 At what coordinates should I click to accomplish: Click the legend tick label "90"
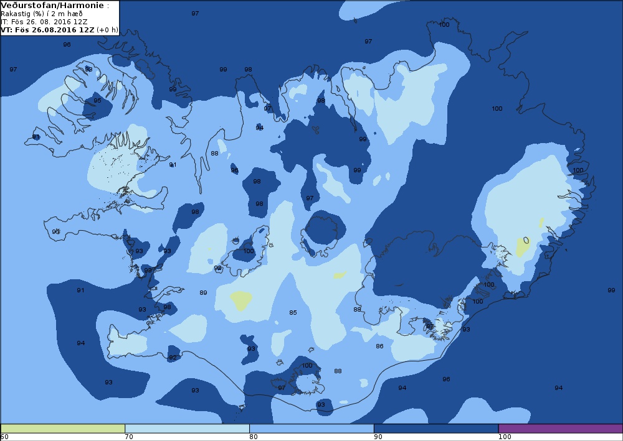(x=378, y=437)
